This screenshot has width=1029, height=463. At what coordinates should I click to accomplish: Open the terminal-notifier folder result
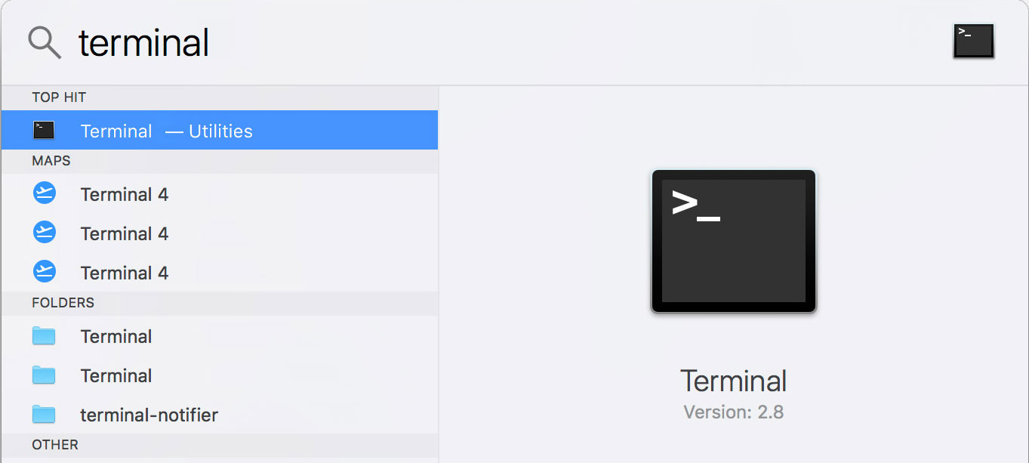[x=149, y=414]
